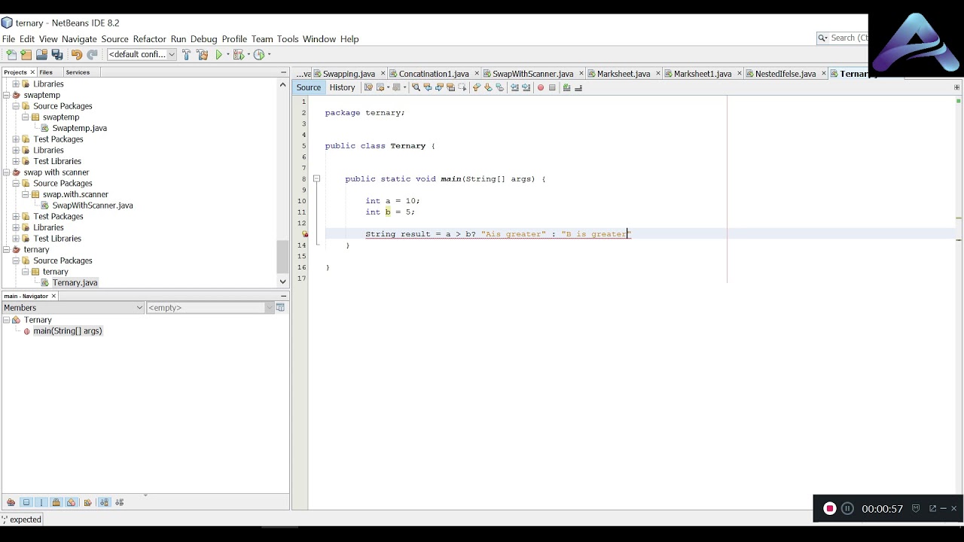964x542 pixels.
Task: Click the Source view button
Action: pyautogui.click(x=308, y=87)
